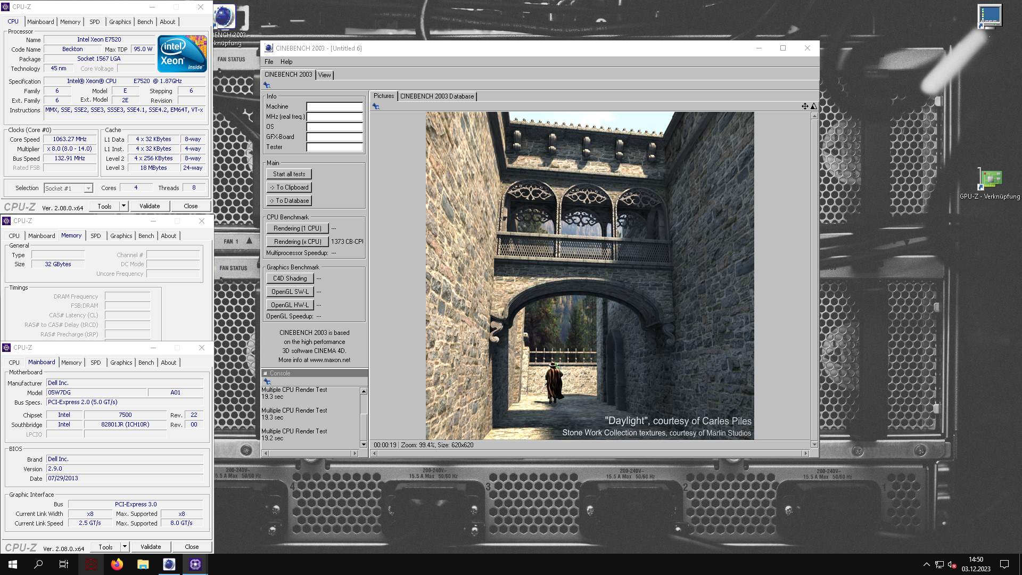The width and height of the screenshot is (1022, 575).
Task: Run the Rendering (1 CPU) benchmark
Action: 298,228
